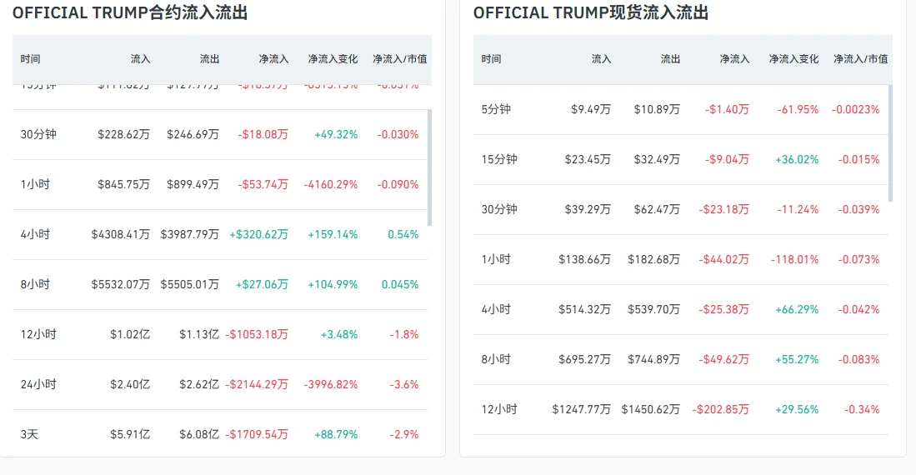Select the 5分钟 row label
This screenshot has width=916, height=475.
496,109
